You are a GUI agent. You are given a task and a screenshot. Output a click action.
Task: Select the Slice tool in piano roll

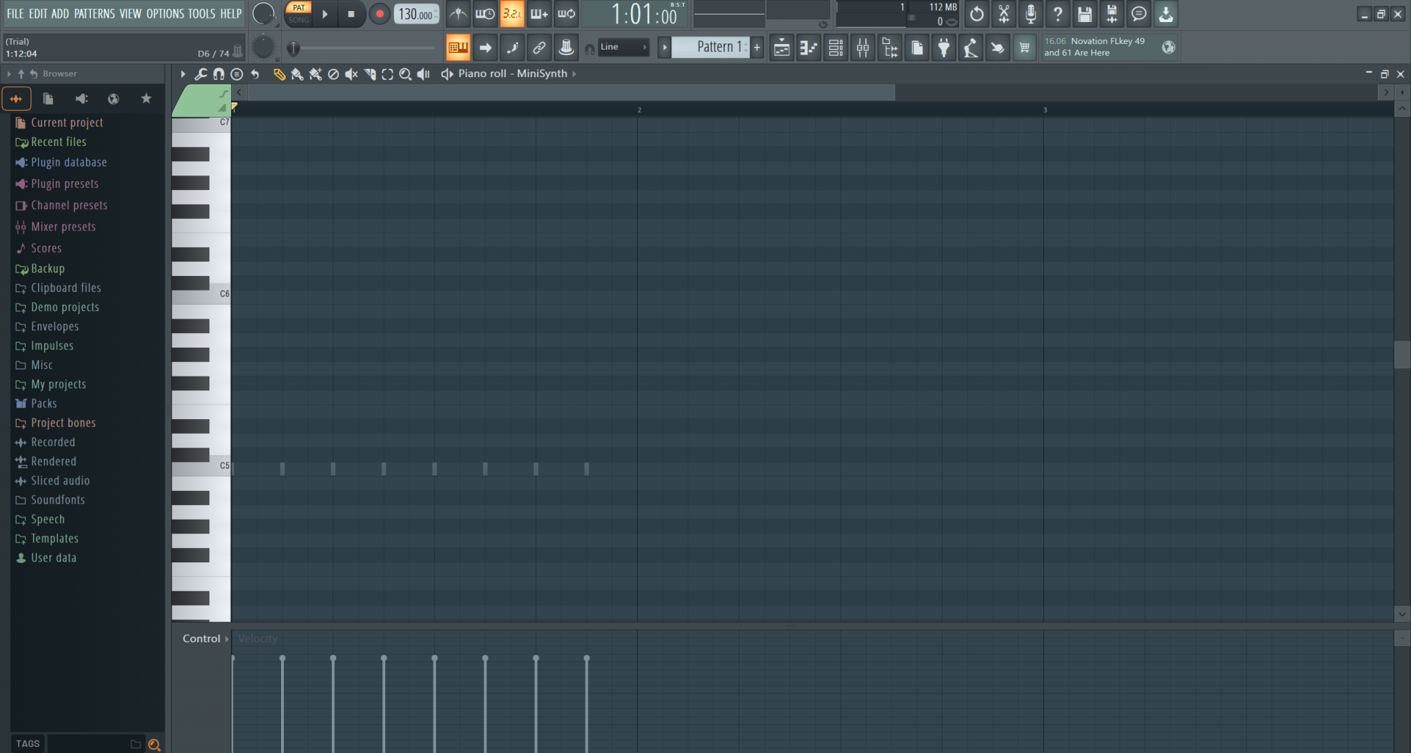coord(370,74)
